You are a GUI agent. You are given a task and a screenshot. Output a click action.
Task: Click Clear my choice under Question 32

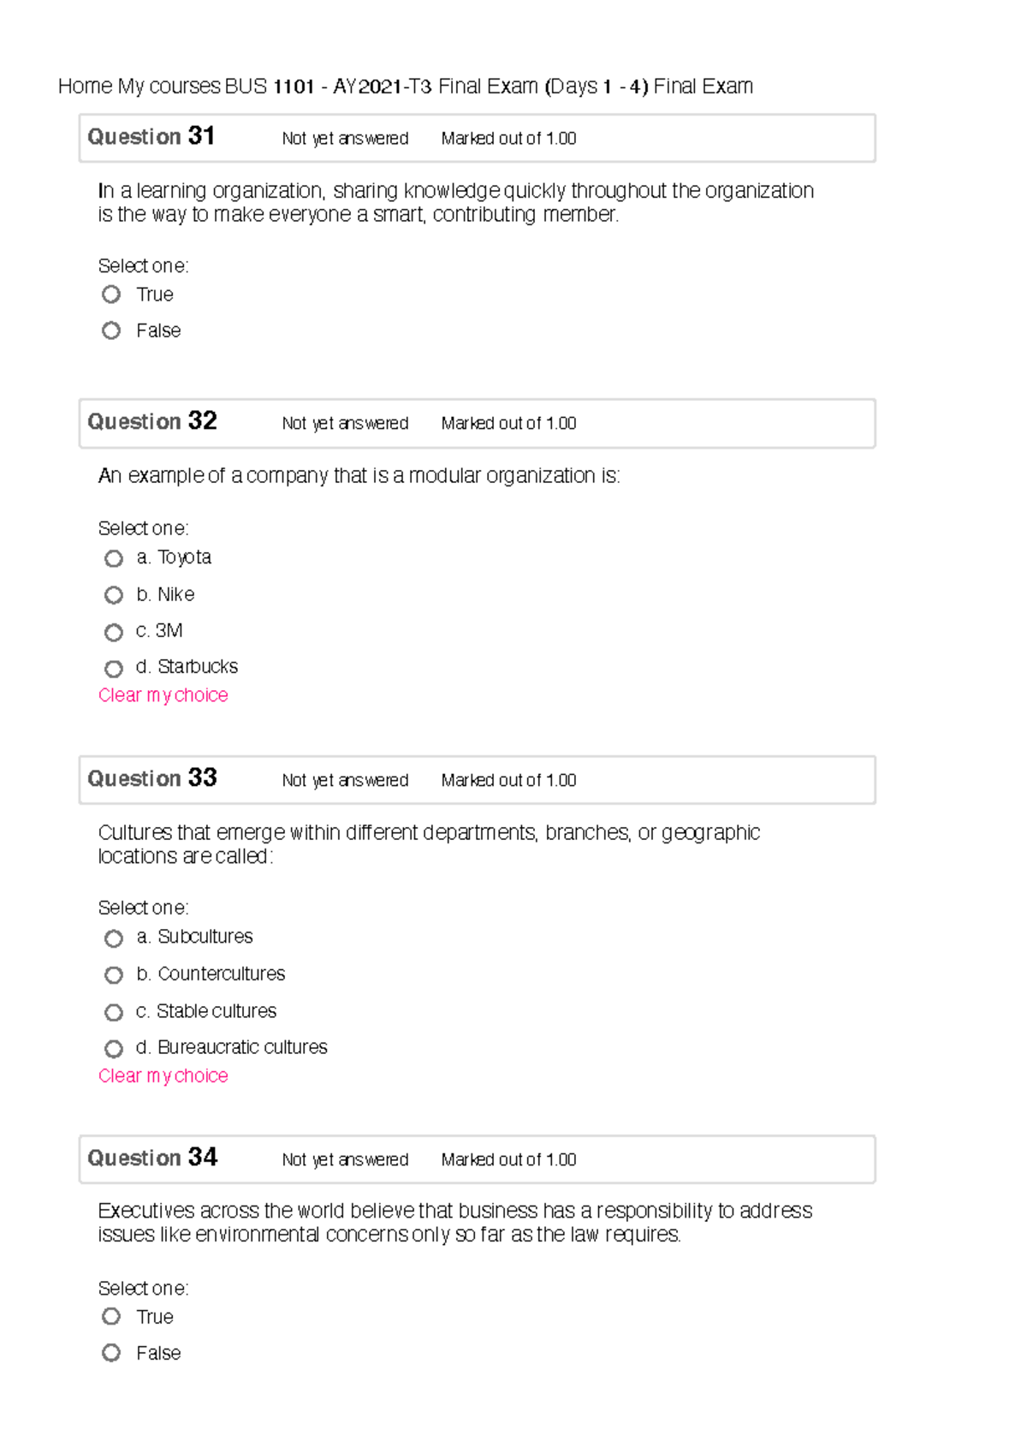coord(163,695)
